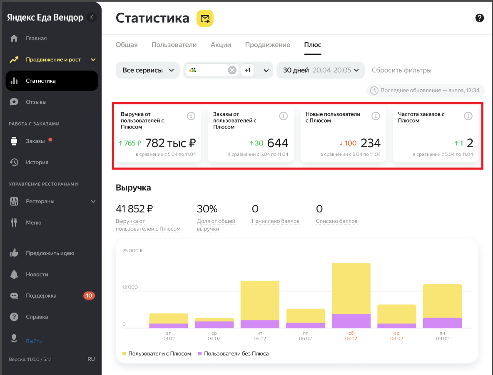This screenshot has height=375, width=493.
Task: Click the help question mark icon
Action: point(480,18)
